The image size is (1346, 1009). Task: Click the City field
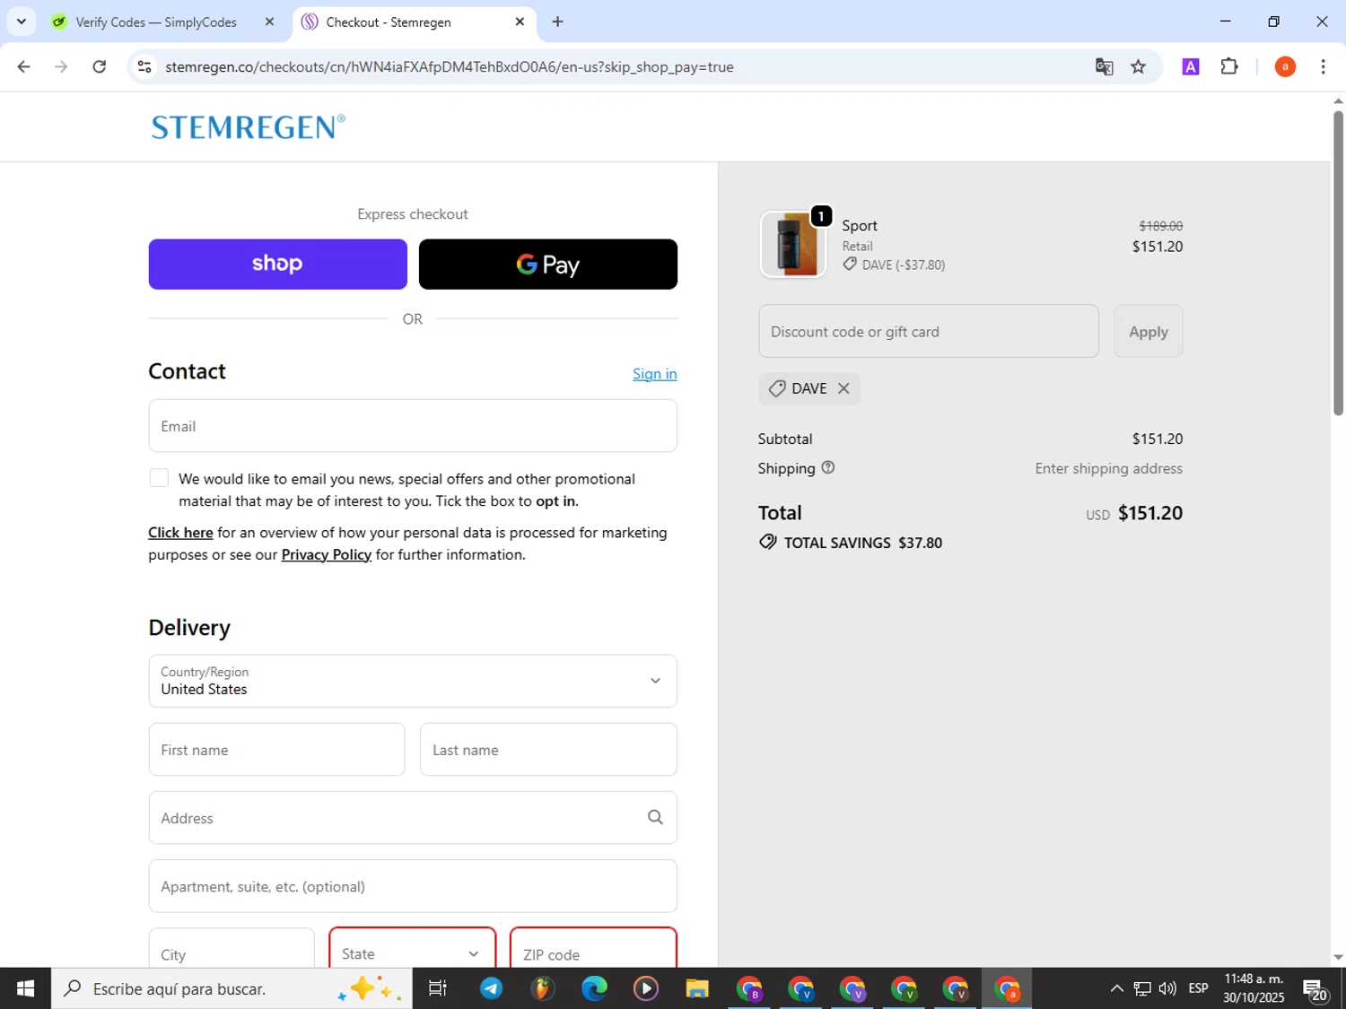click(232, 948)
